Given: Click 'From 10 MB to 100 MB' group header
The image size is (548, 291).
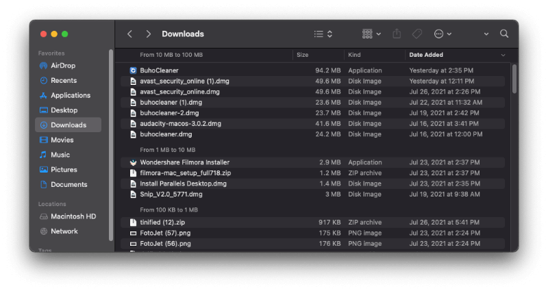Looking at the screenshot, I should (x=171, y=55).
